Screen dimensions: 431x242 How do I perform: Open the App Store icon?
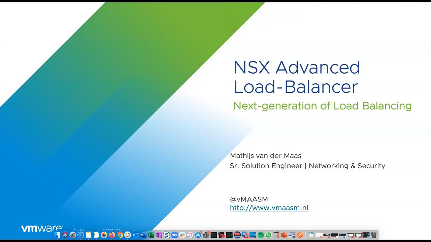coord(198,235)
